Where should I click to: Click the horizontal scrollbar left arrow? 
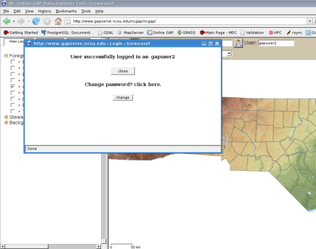tap(3, 246)
